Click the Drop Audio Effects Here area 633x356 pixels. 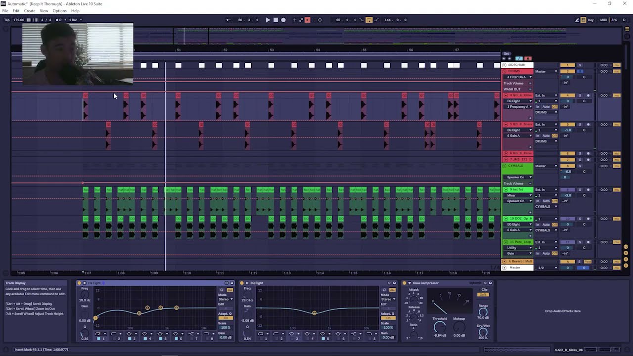tap(563, 311)
